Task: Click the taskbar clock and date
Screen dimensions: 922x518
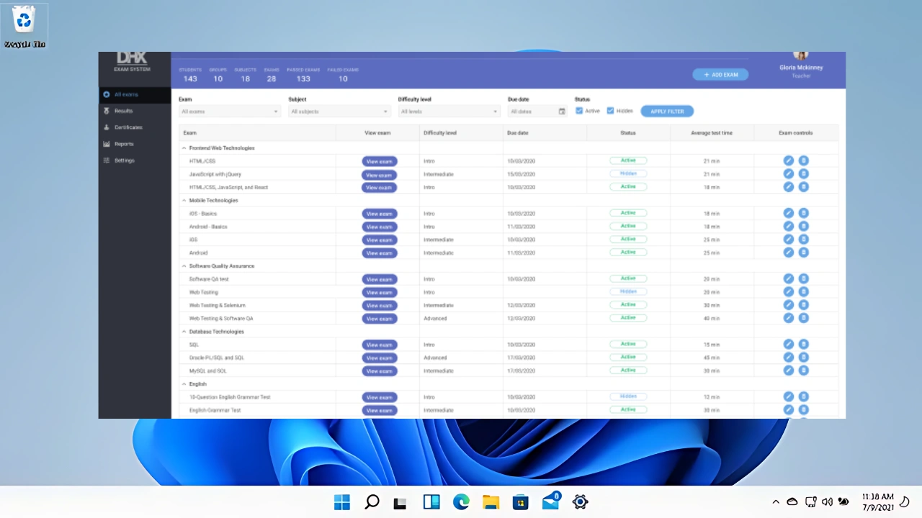Action: pos(878,502)
